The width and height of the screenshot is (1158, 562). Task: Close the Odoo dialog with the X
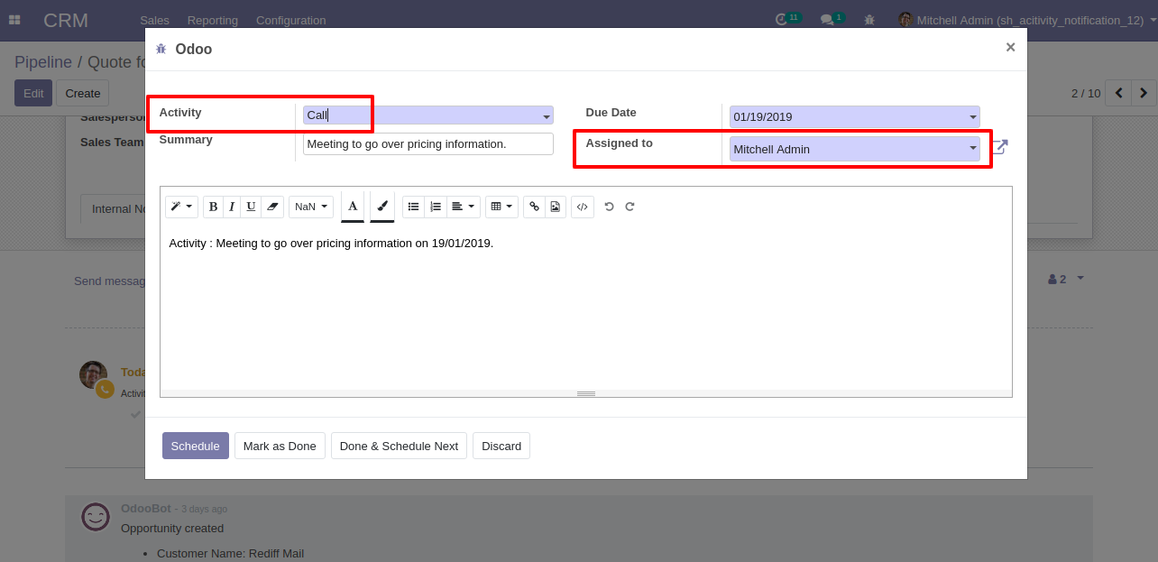(x=1010, y=48)
